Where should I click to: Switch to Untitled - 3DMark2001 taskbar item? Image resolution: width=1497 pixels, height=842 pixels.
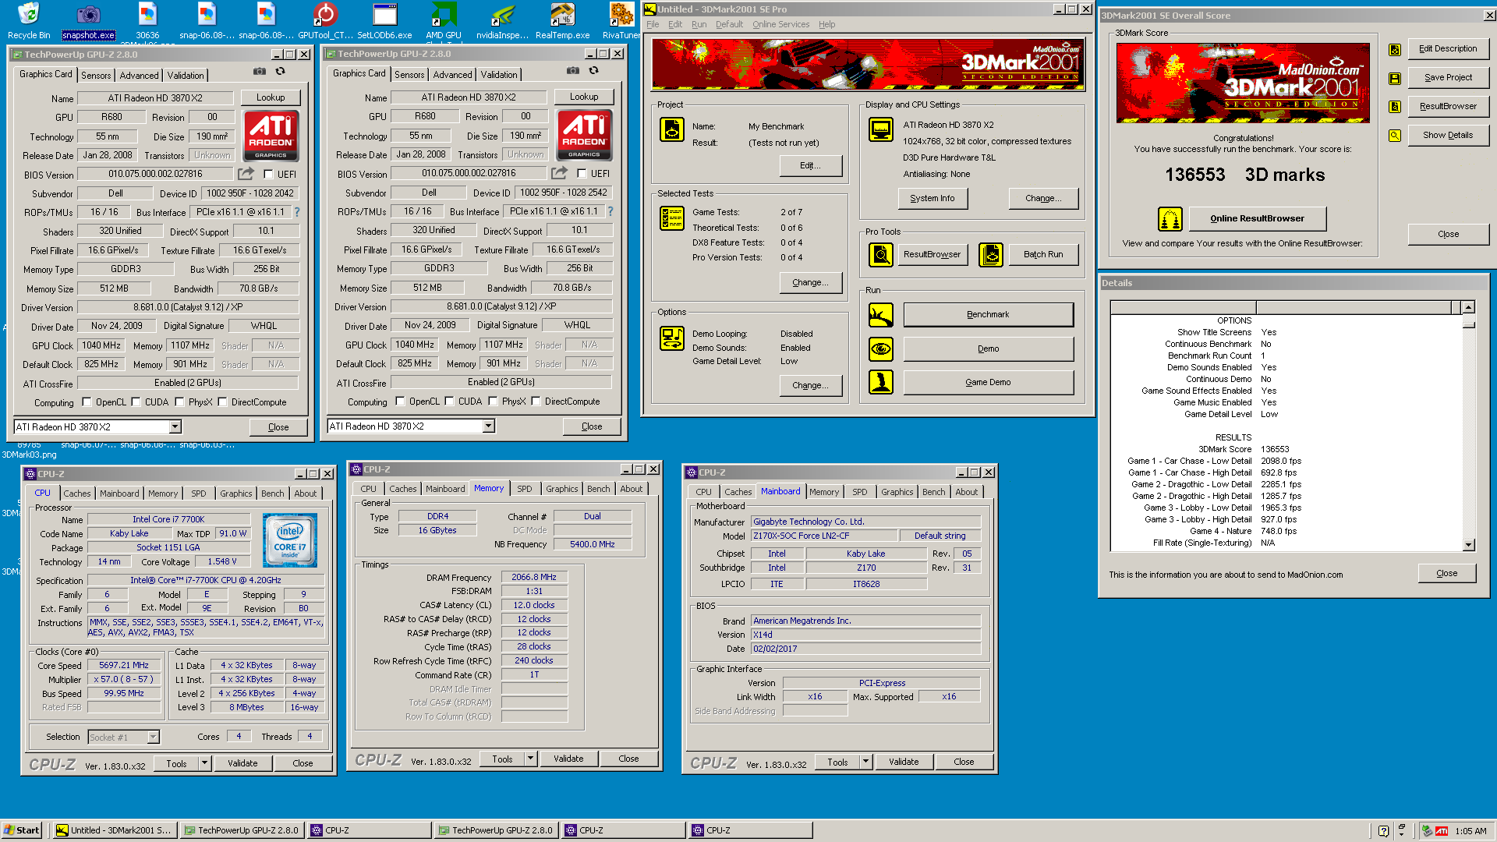click(114, 830)
